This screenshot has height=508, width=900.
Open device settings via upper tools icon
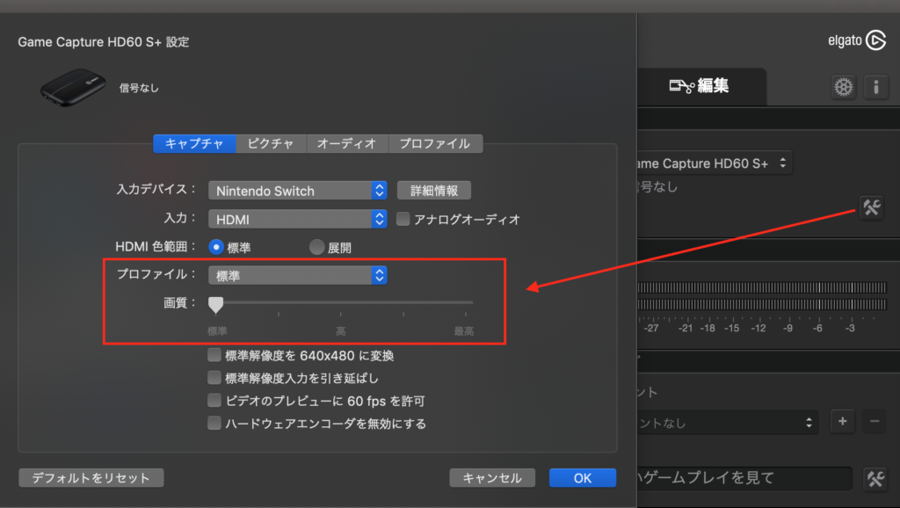(x=872, y=207)
